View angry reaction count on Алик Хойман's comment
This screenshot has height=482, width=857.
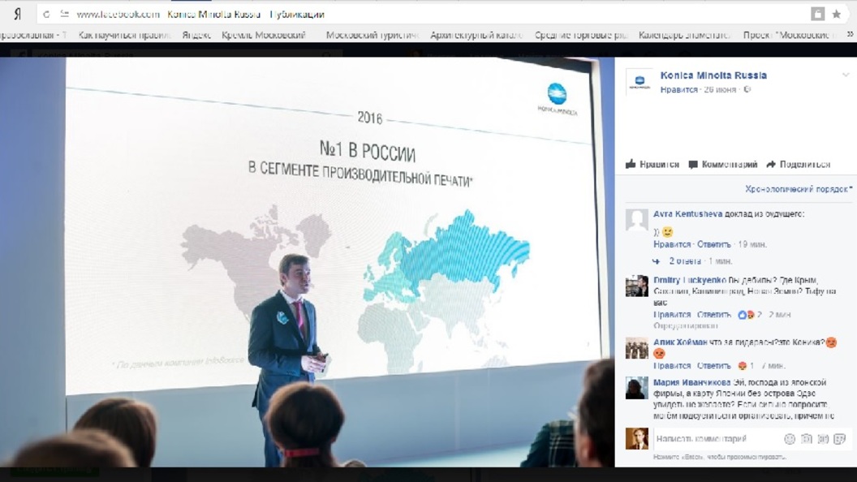(746, 366)
